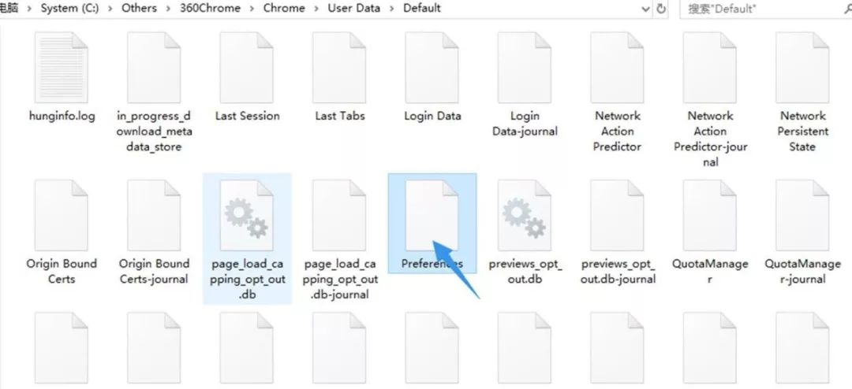Viewport: 852px width, 389px height.
Task: Select the Login Data file icon
Action: [432, 67]
